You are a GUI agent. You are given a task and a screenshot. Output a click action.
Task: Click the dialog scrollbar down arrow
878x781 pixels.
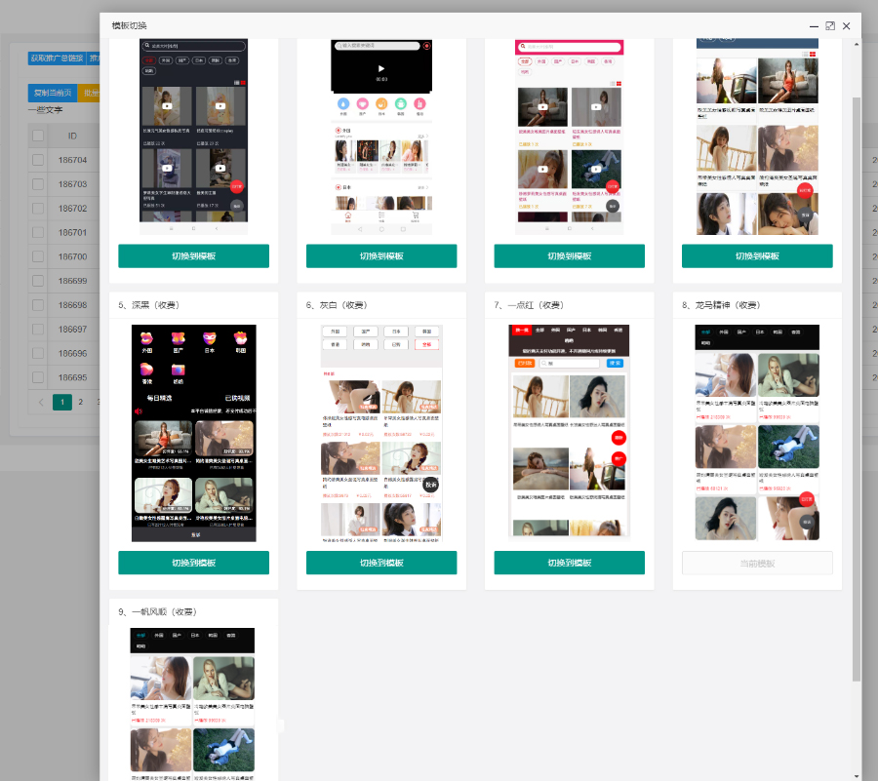pyautogui.click(x=857, y=776)
